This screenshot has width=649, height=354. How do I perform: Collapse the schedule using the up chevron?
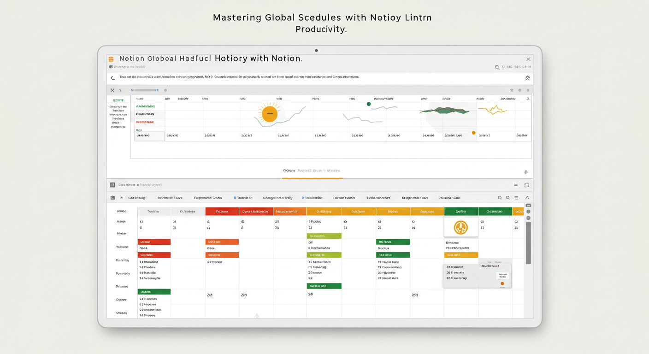click(x=527, y=198)
